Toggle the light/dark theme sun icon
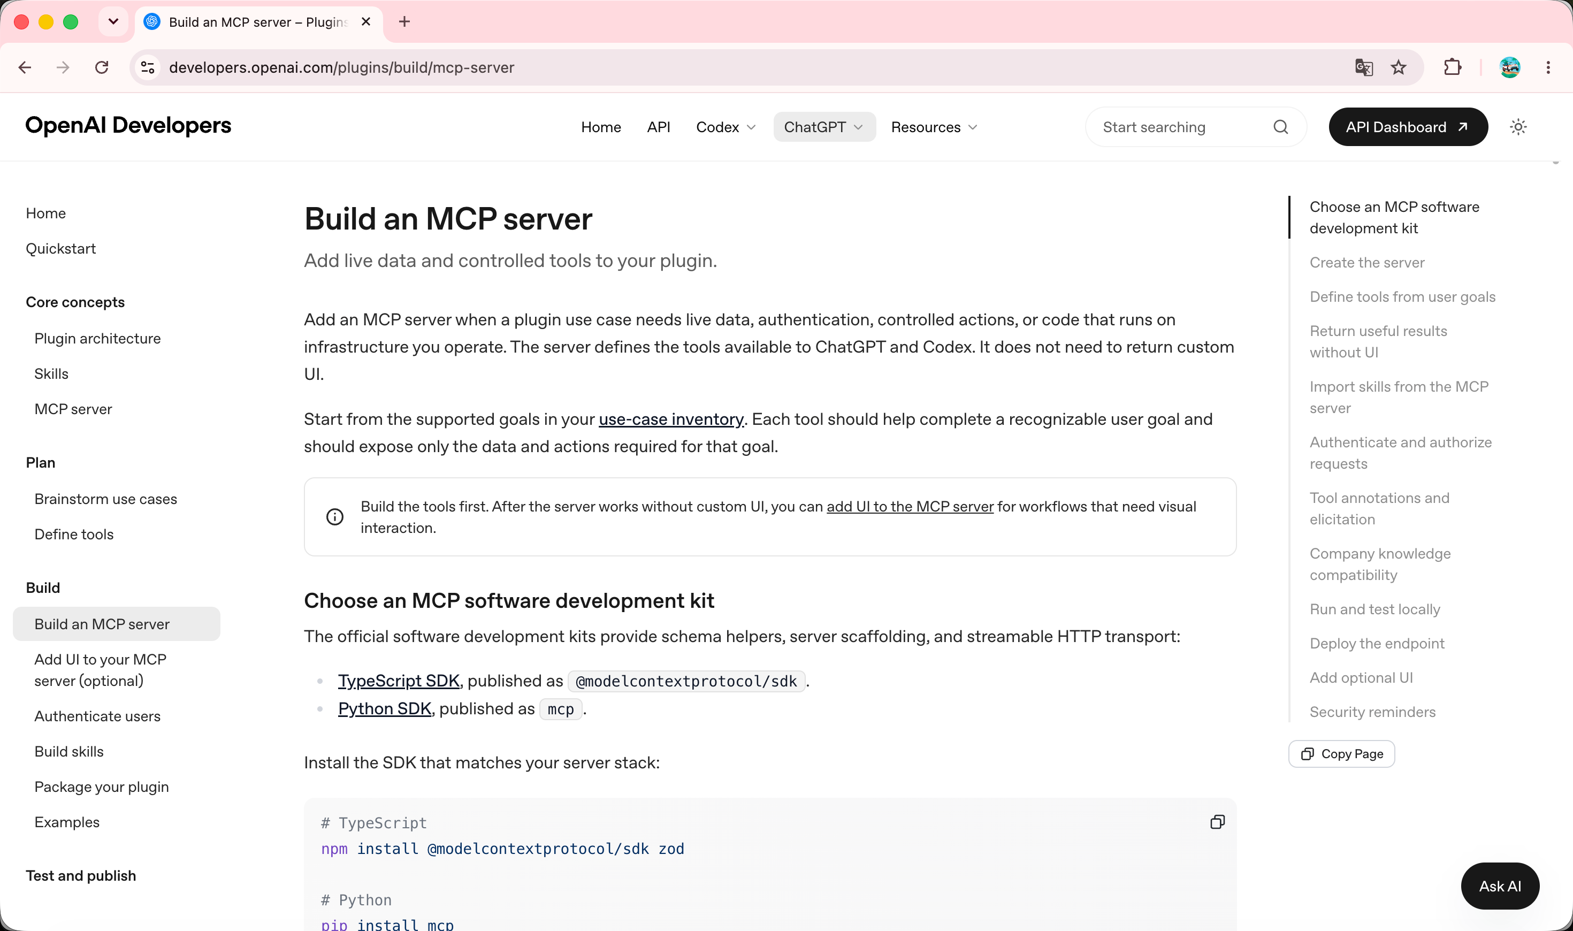1573x931 pixels. (x=1518, y=127)
